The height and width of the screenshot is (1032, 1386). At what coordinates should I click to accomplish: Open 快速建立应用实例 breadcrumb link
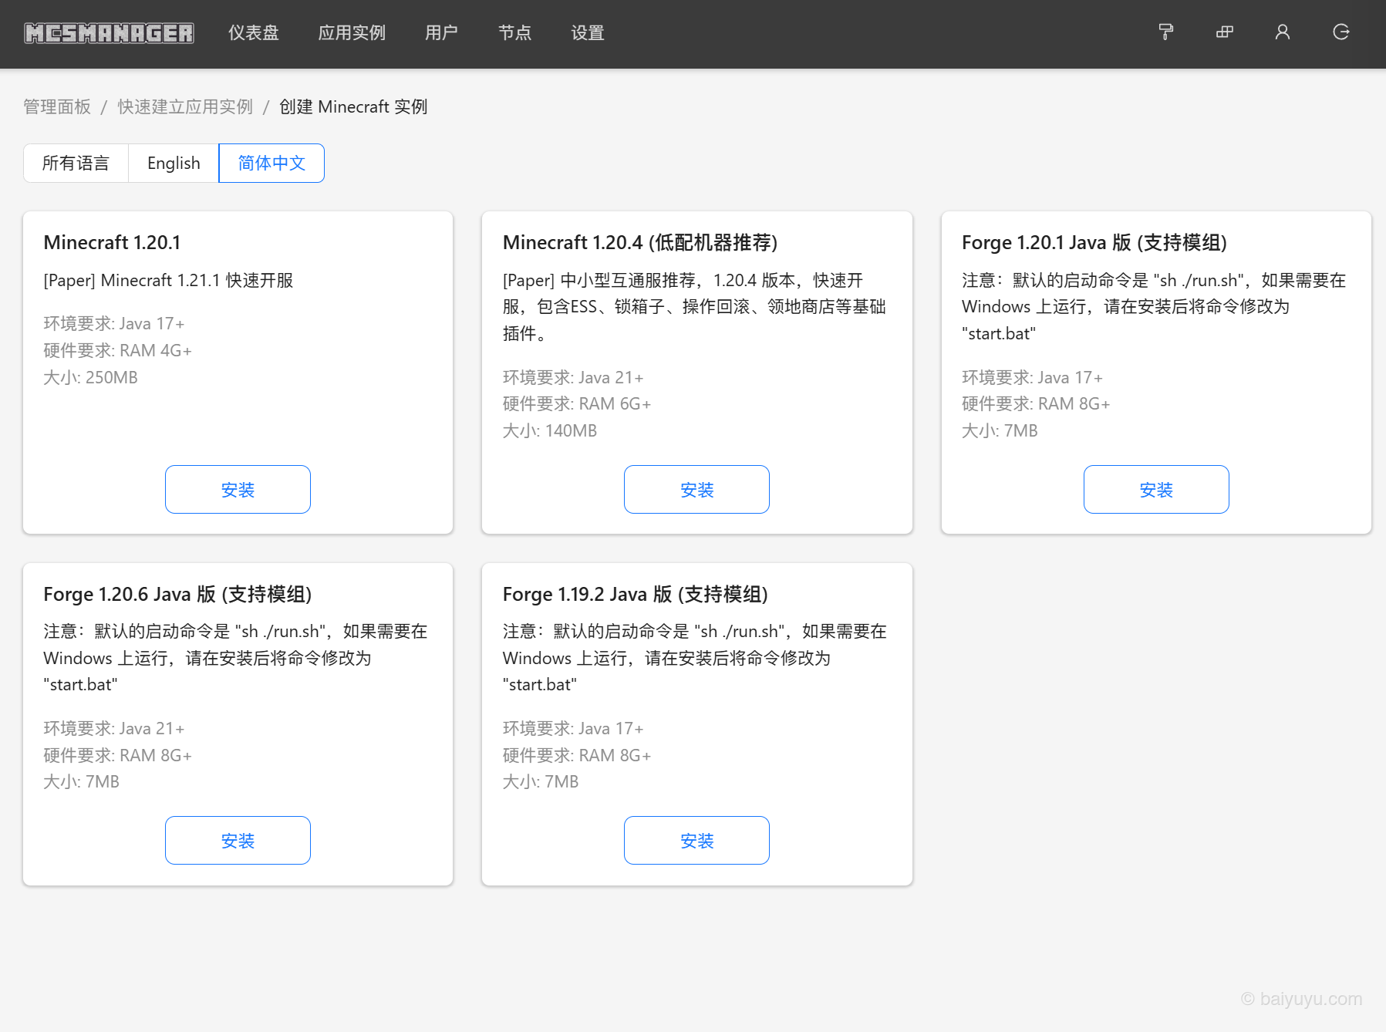[184, 106]
